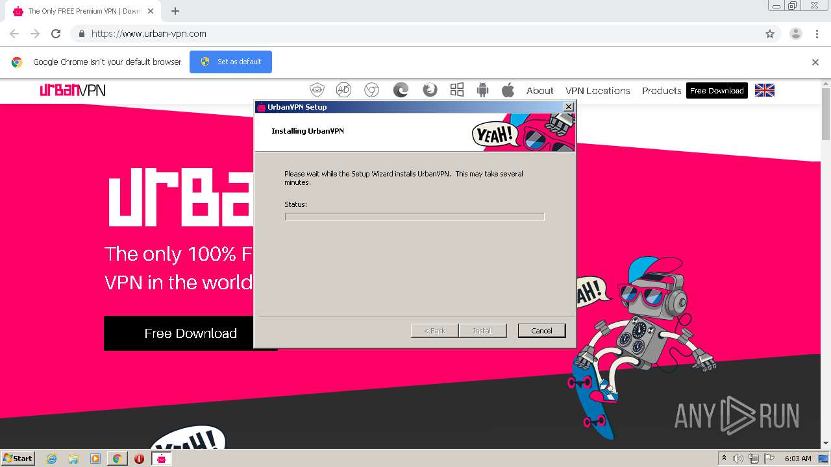The width and height of the screenshot is (831, 467).
Task: Go to UrbanVPN logo home link
Action: click(73, 90)
